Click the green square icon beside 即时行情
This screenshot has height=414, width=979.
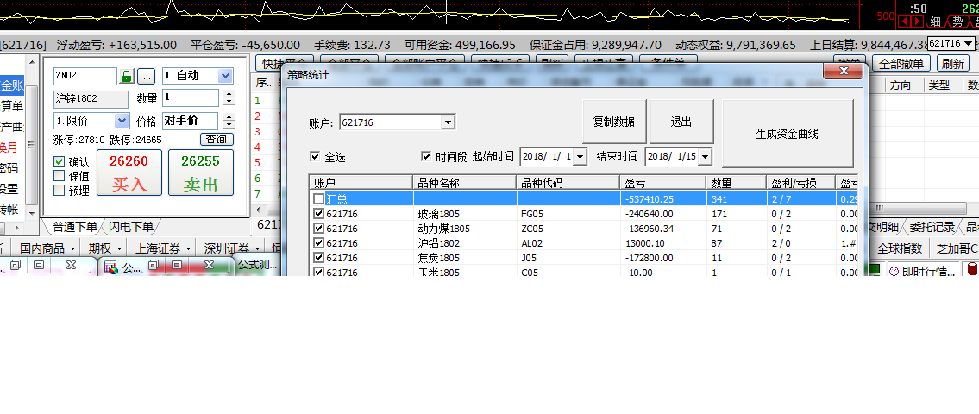[x=874, y=270]
